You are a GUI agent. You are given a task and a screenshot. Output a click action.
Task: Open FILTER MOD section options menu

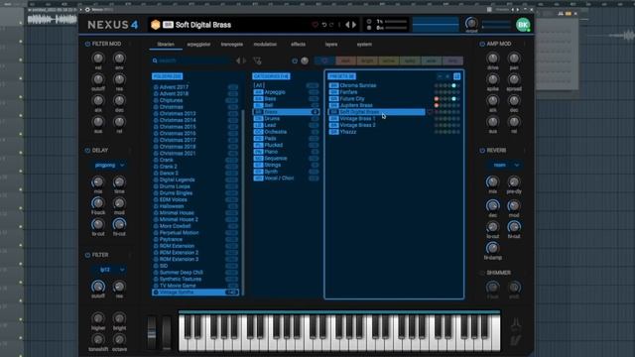130,44
